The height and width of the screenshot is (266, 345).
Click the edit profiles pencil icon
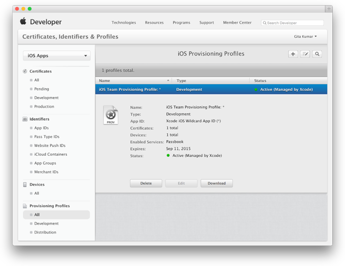[305, 54]
